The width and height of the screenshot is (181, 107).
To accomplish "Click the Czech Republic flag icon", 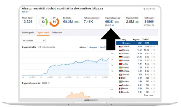I will [120, 47].
